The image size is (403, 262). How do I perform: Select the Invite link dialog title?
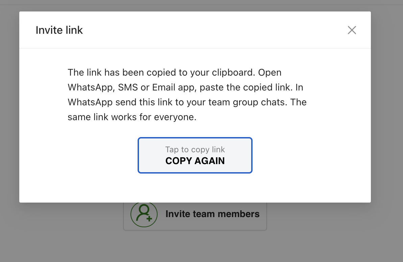pos(59,30)
